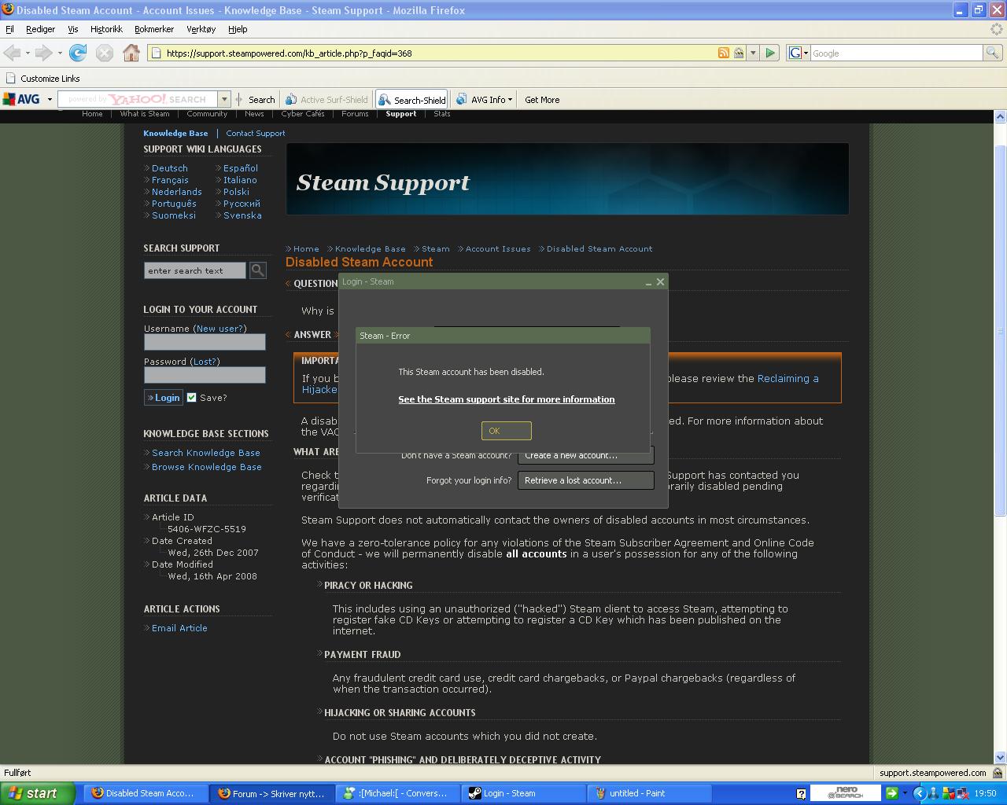Click the Username input field

205,342
